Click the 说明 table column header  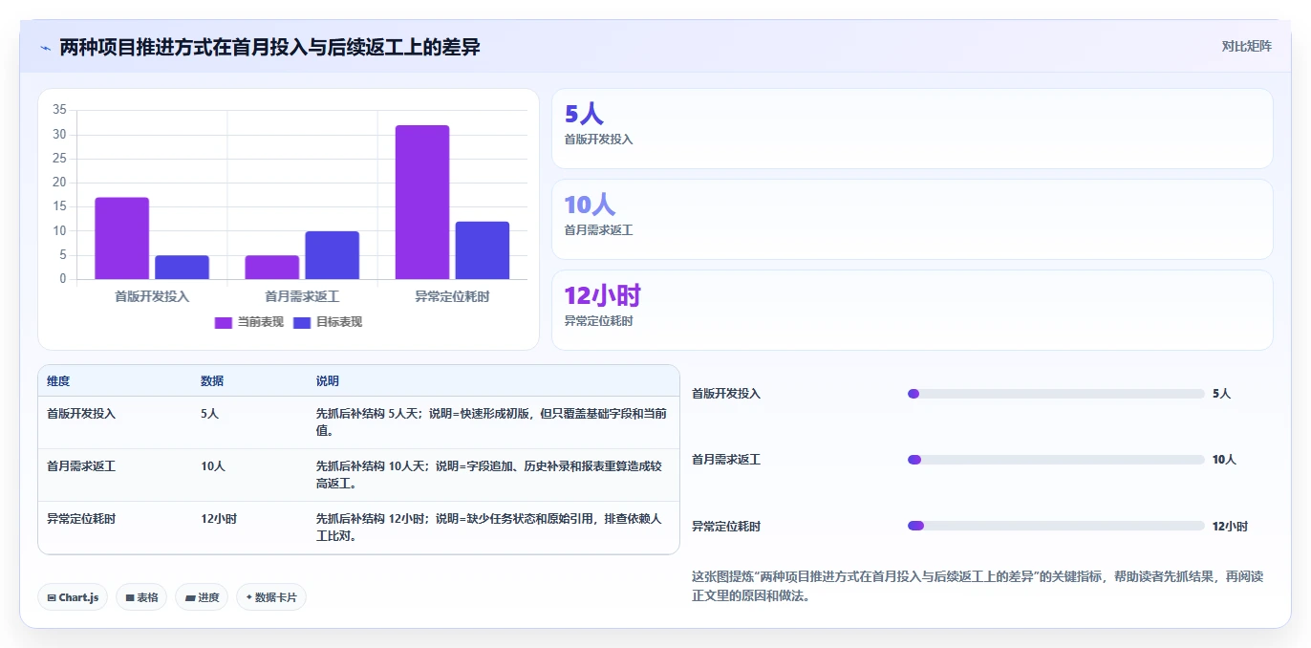pos(328,380)
